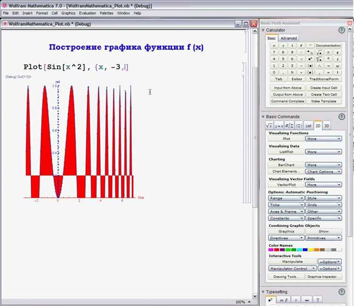The height and width of the screenshot is (306, 354).
Task: Open Basic Commands section help icon
Action: [342, 117]
